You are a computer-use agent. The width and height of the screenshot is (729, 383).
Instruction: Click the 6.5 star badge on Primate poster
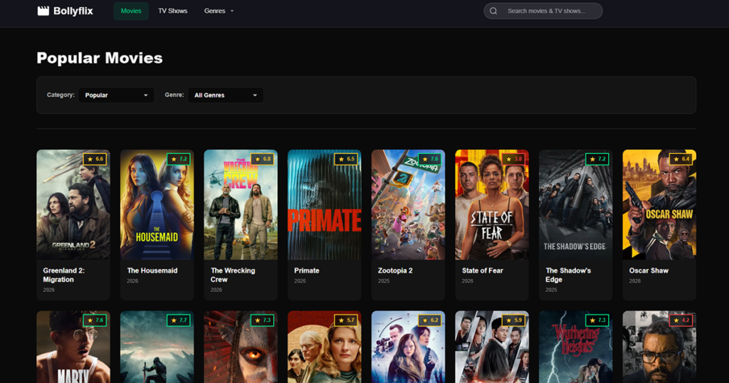pyautogui.click(x=346, y=159)
